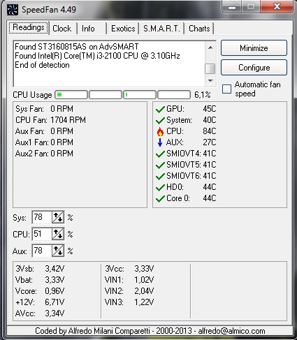The width and height of the screenshot is (297, 340).
Task: Click the third CPU usage bar
Action: [x=140, y=95]
